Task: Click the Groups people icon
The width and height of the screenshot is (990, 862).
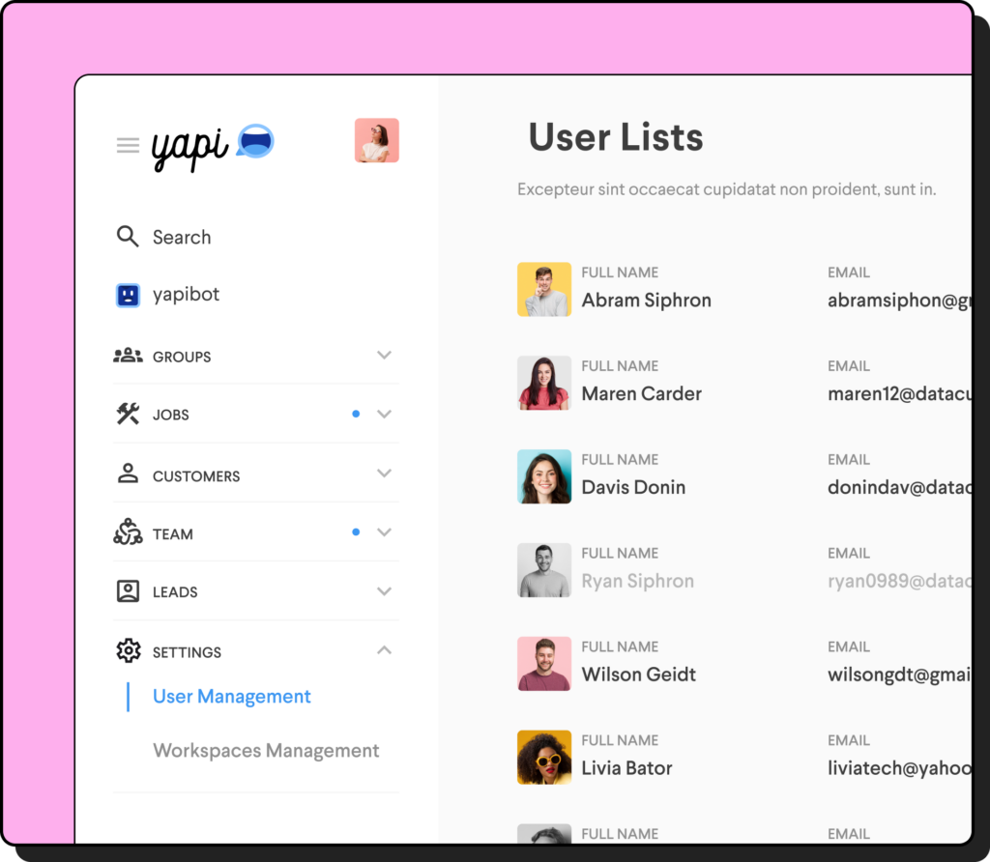Action: [x=128, y=356]
